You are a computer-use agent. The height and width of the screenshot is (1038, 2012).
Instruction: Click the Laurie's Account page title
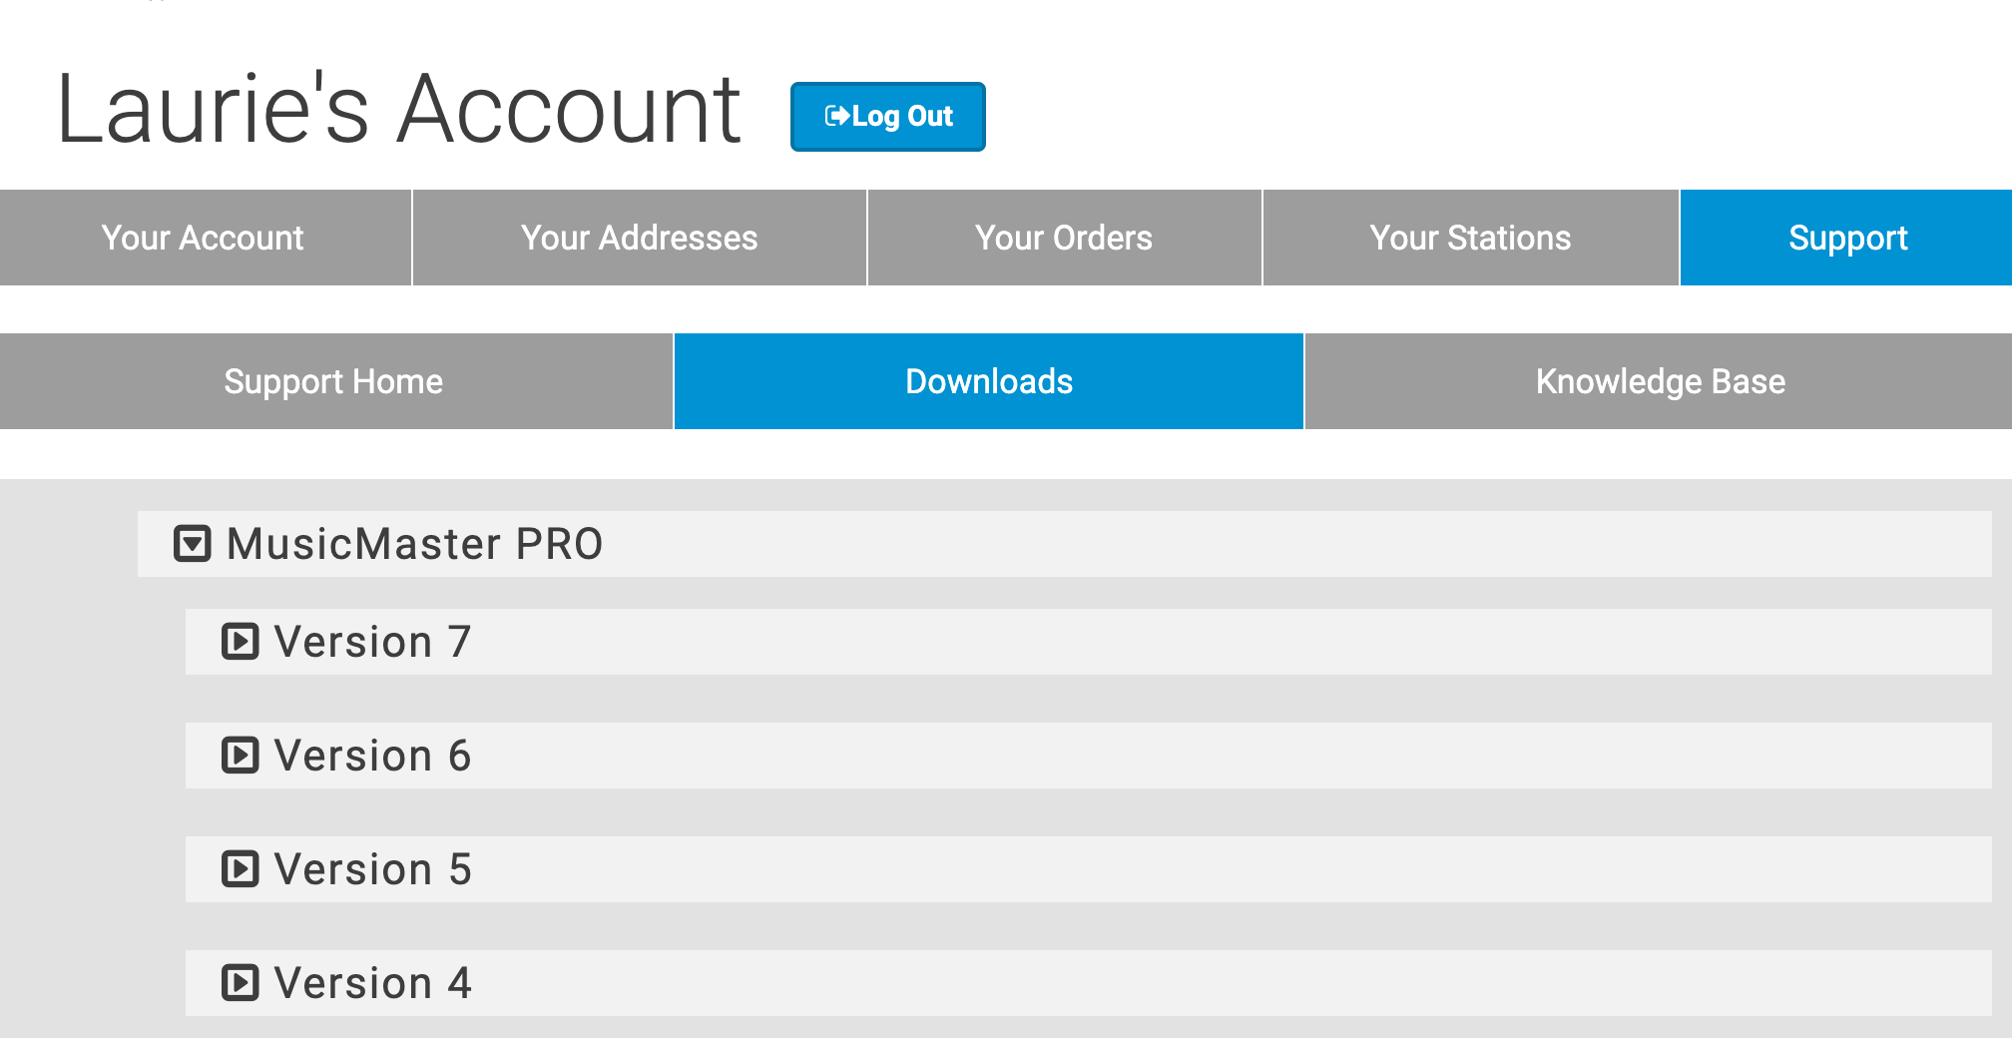tap(399, 109)
